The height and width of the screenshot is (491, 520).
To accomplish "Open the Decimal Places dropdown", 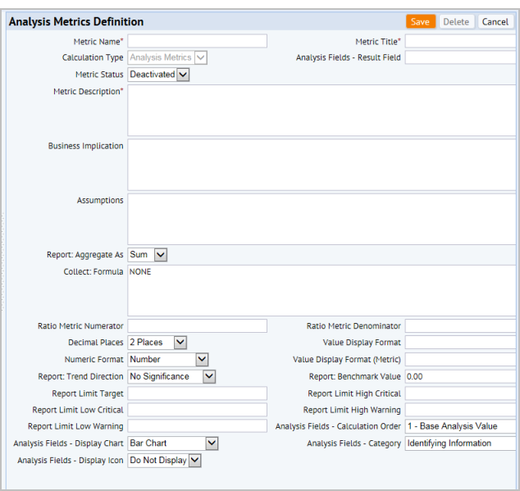I will pyautogui.click(x=157, y=342).
